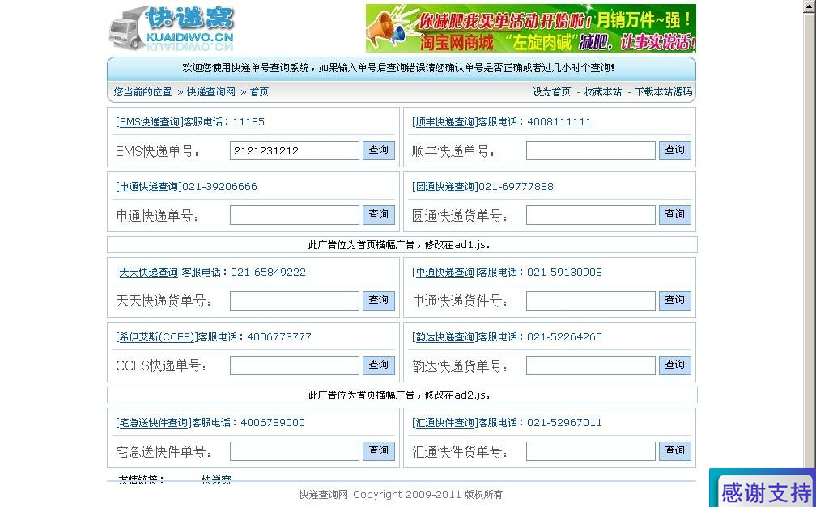Focus the 韵达快递货单号 input field

click(591, 365)
